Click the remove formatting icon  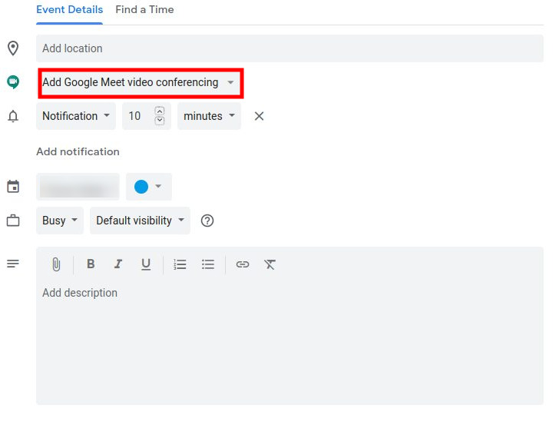coord(270,264)
